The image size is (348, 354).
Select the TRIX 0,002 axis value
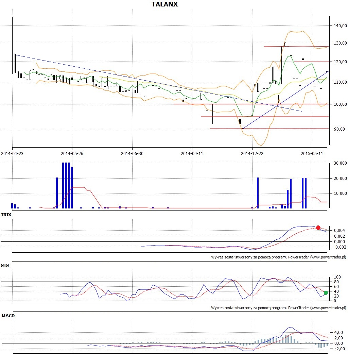(x=340, y=236)
